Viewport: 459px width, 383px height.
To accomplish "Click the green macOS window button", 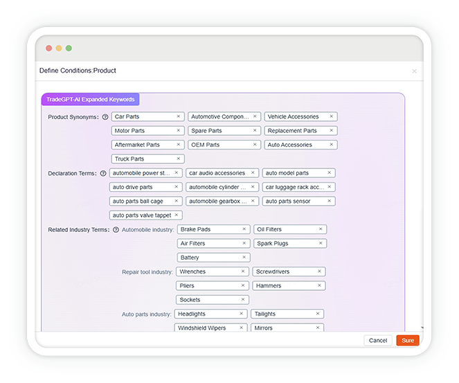I will [69, 48].
